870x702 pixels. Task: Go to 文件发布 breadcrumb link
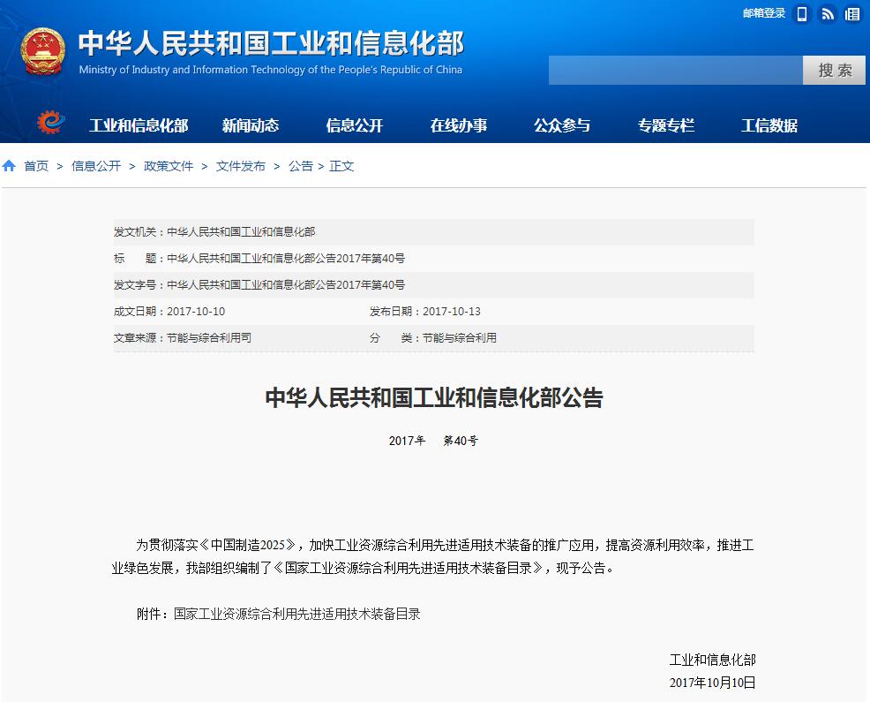[x=241, y=166]
